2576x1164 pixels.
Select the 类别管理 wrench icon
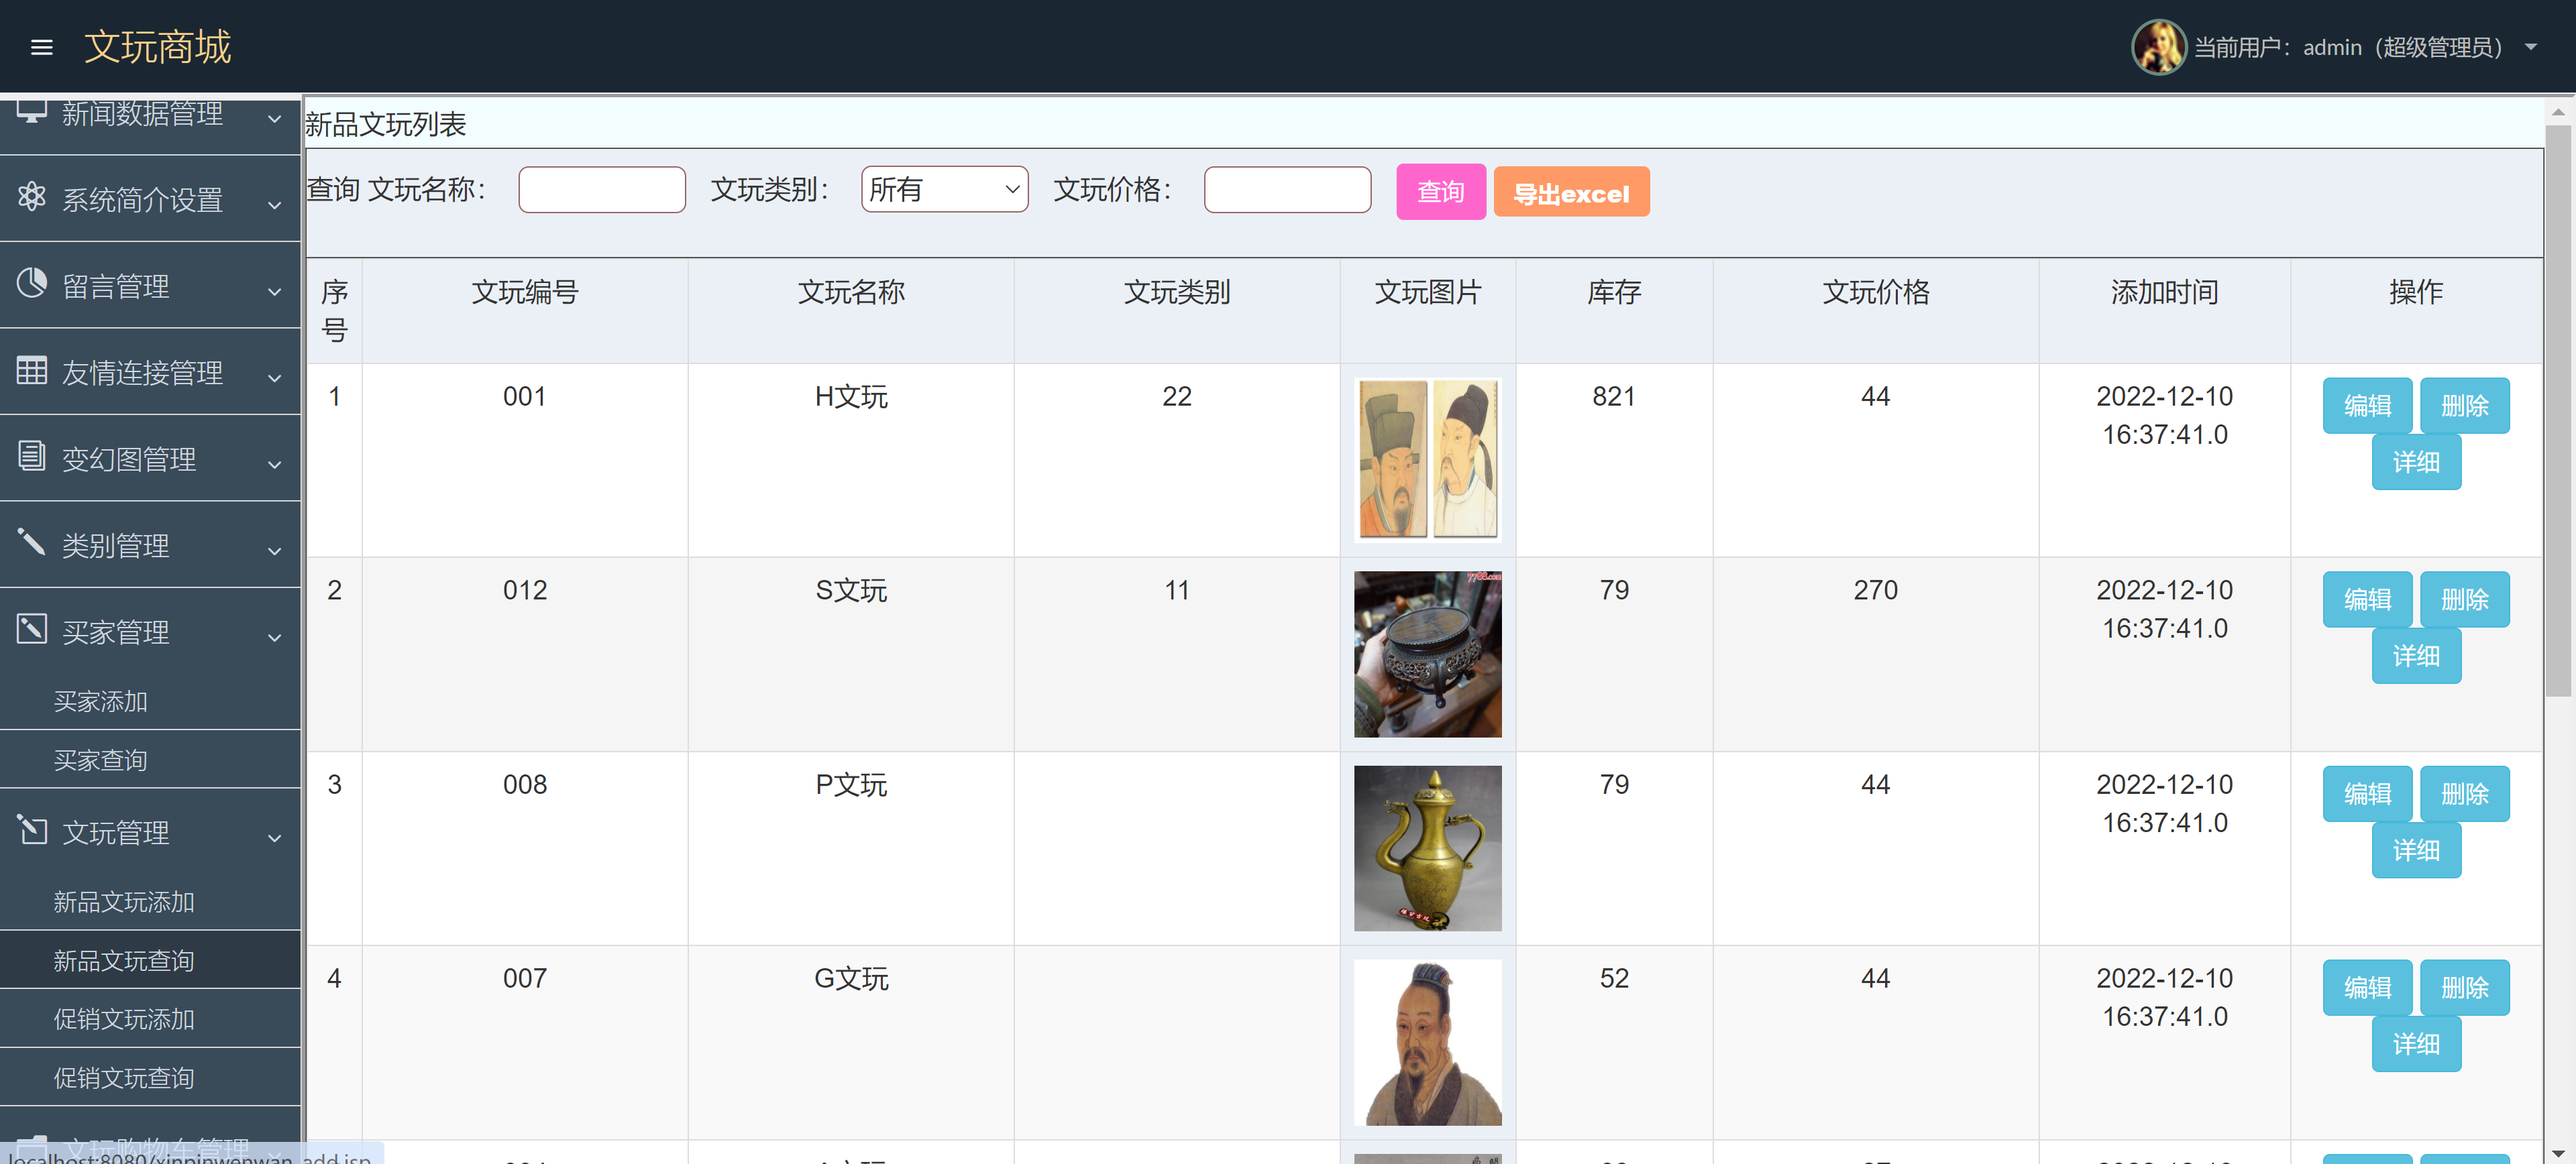coord(31,544)
